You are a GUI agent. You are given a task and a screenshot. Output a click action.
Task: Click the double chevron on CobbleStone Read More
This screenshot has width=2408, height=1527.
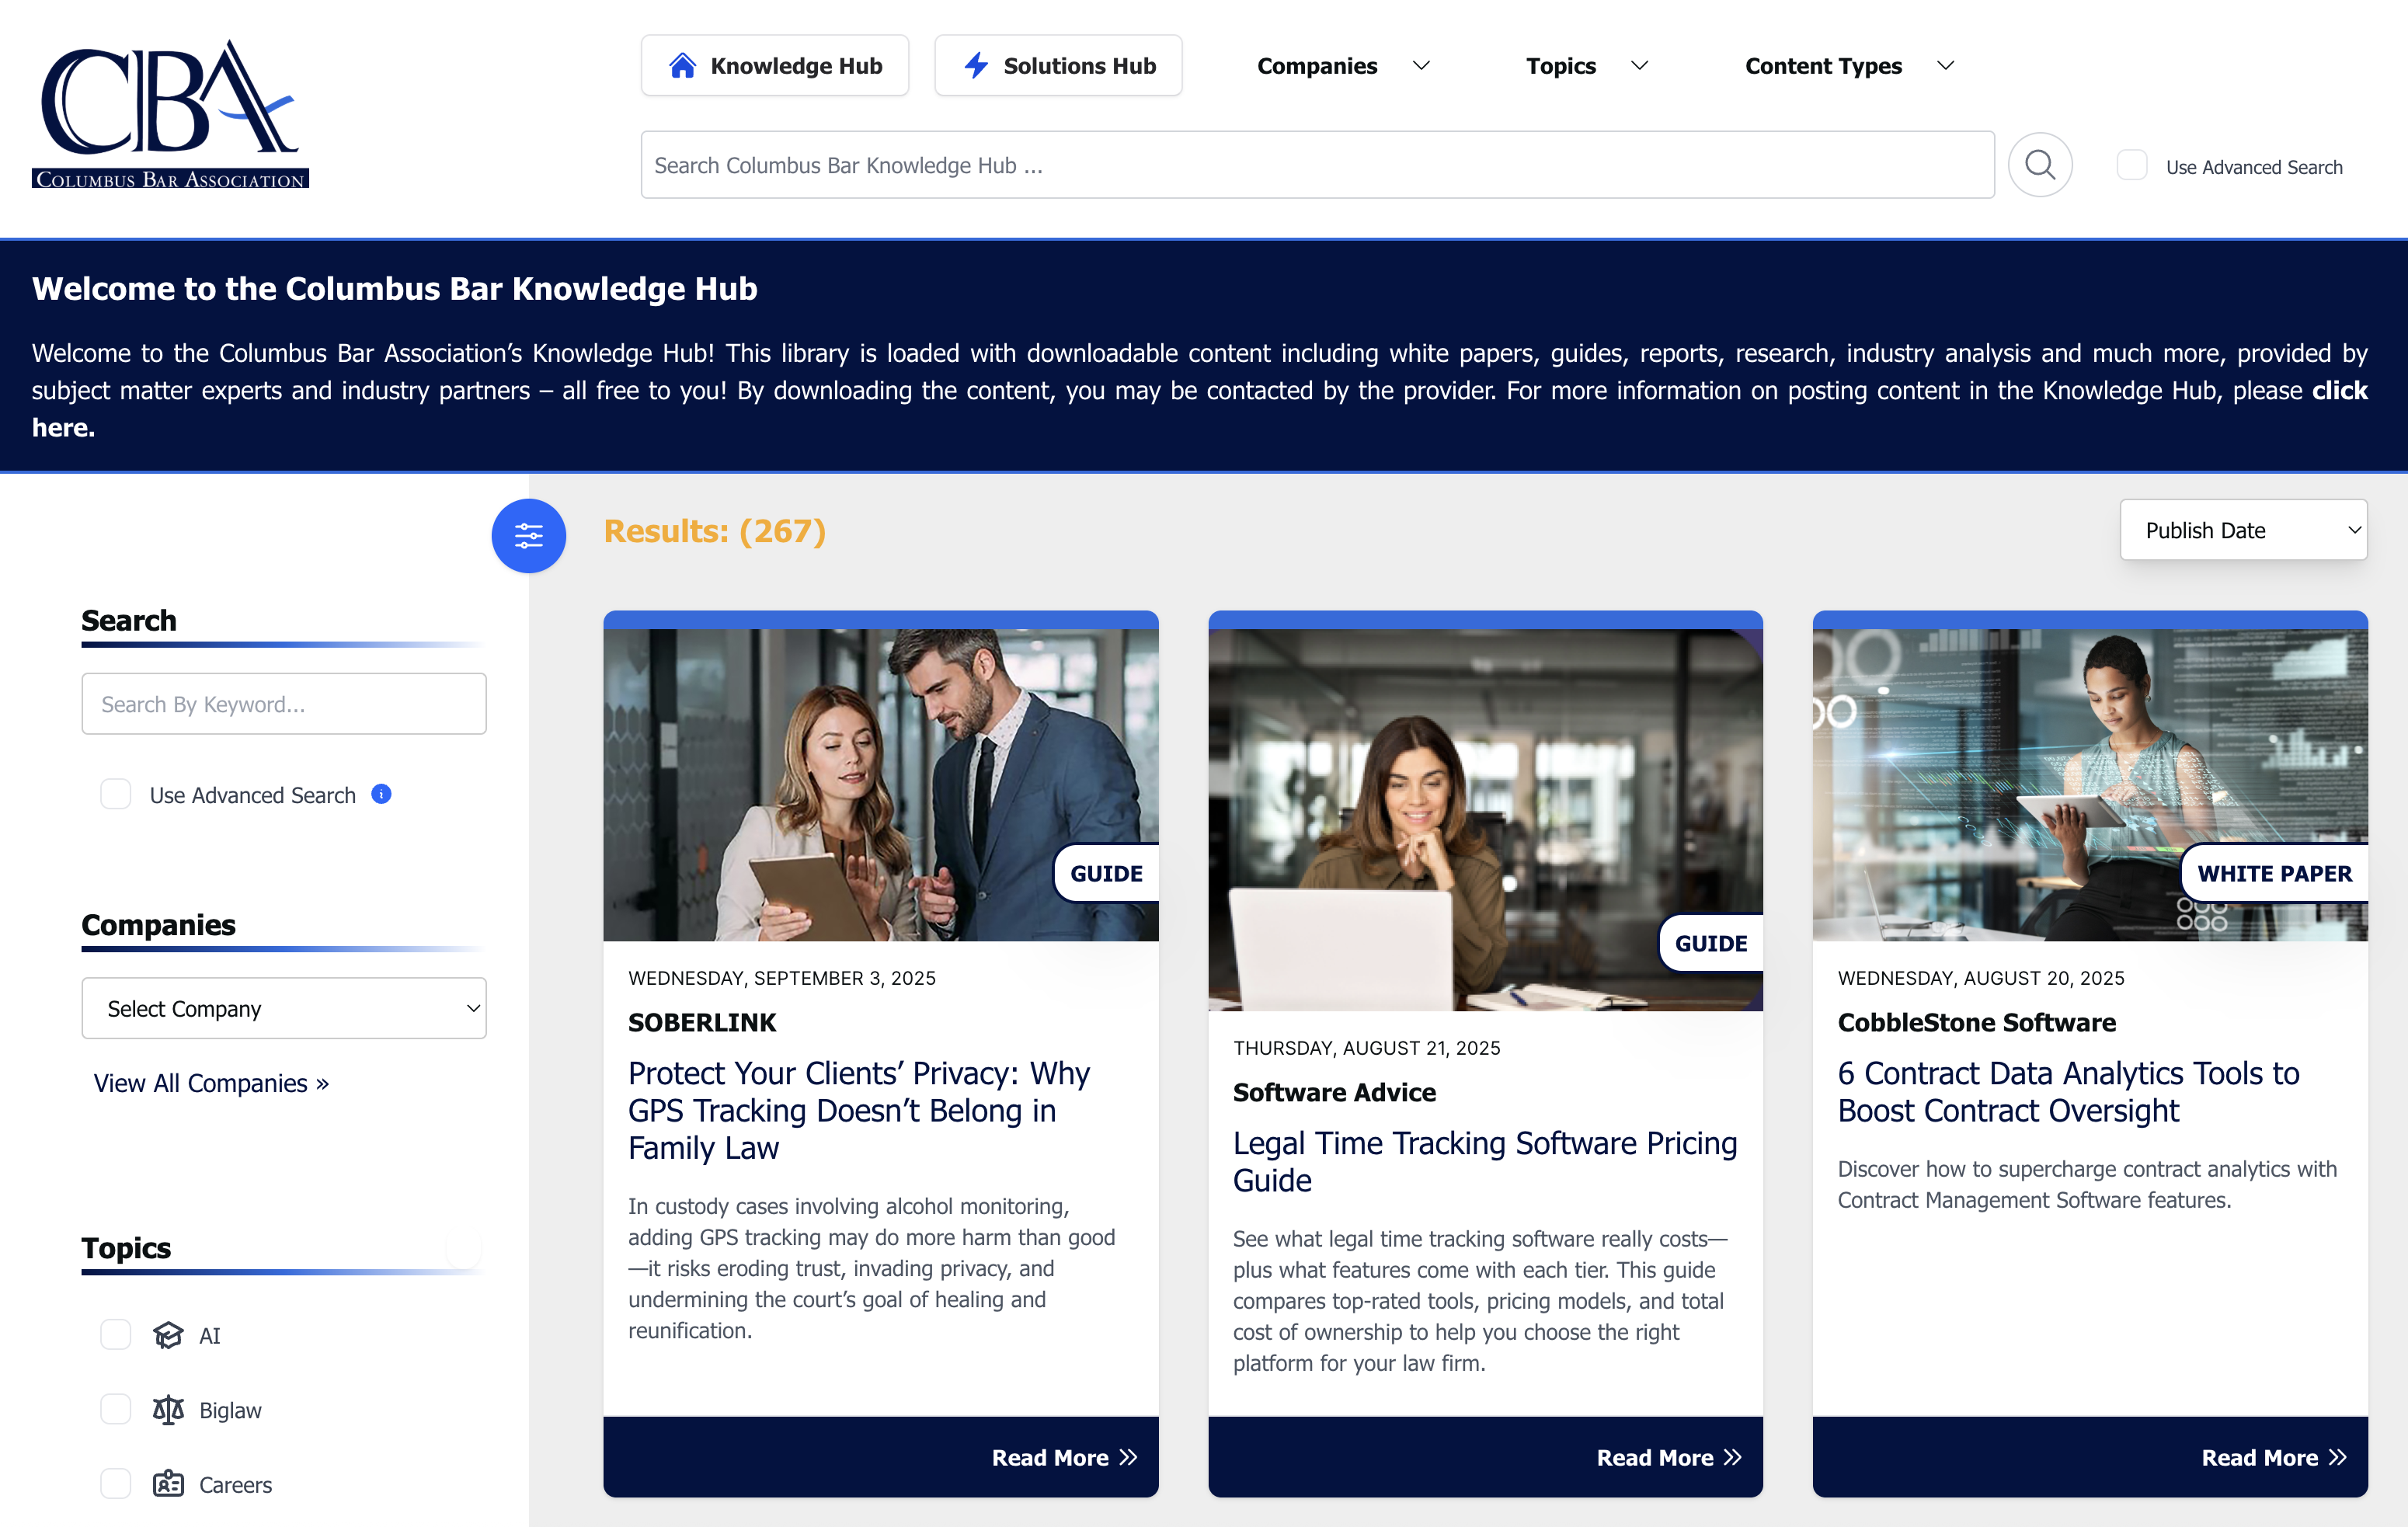pos(2338,1457)
